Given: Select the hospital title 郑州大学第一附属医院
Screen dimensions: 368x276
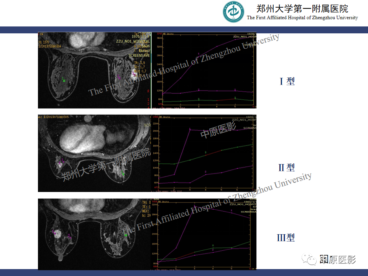Looking at the screenshot, I should click(302, 9).
